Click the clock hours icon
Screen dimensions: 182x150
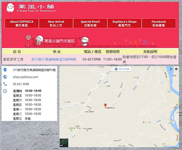tap(5, 91)
